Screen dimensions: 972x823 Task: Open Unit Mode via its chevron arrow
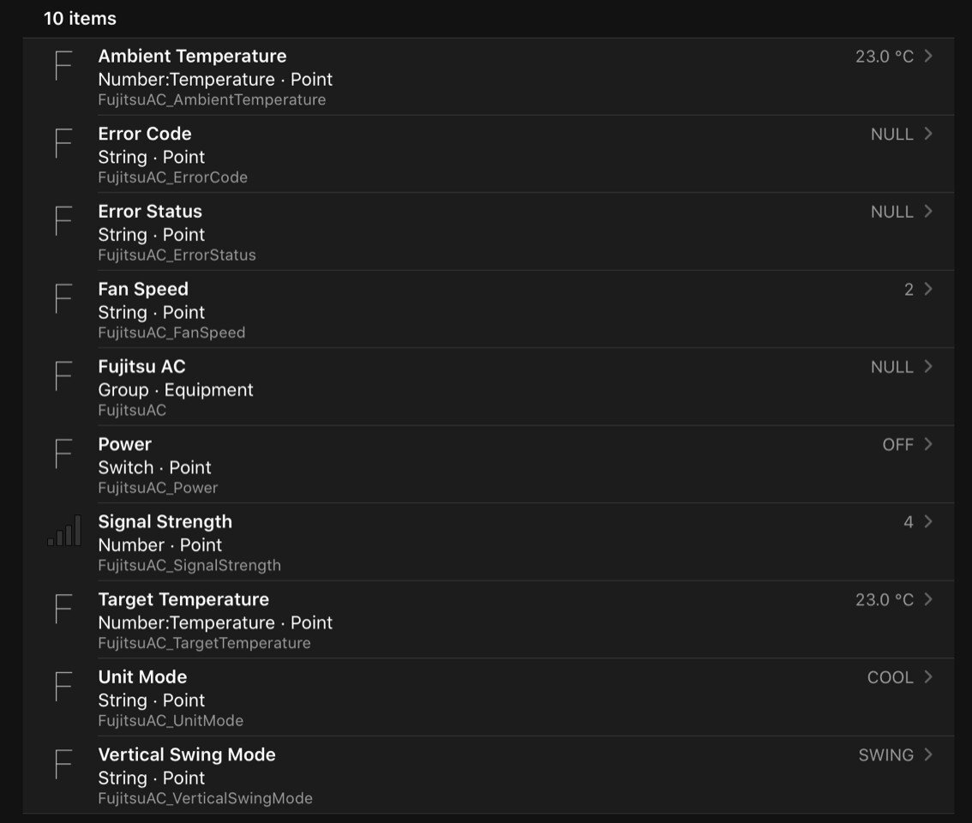(x=928, y=676)
